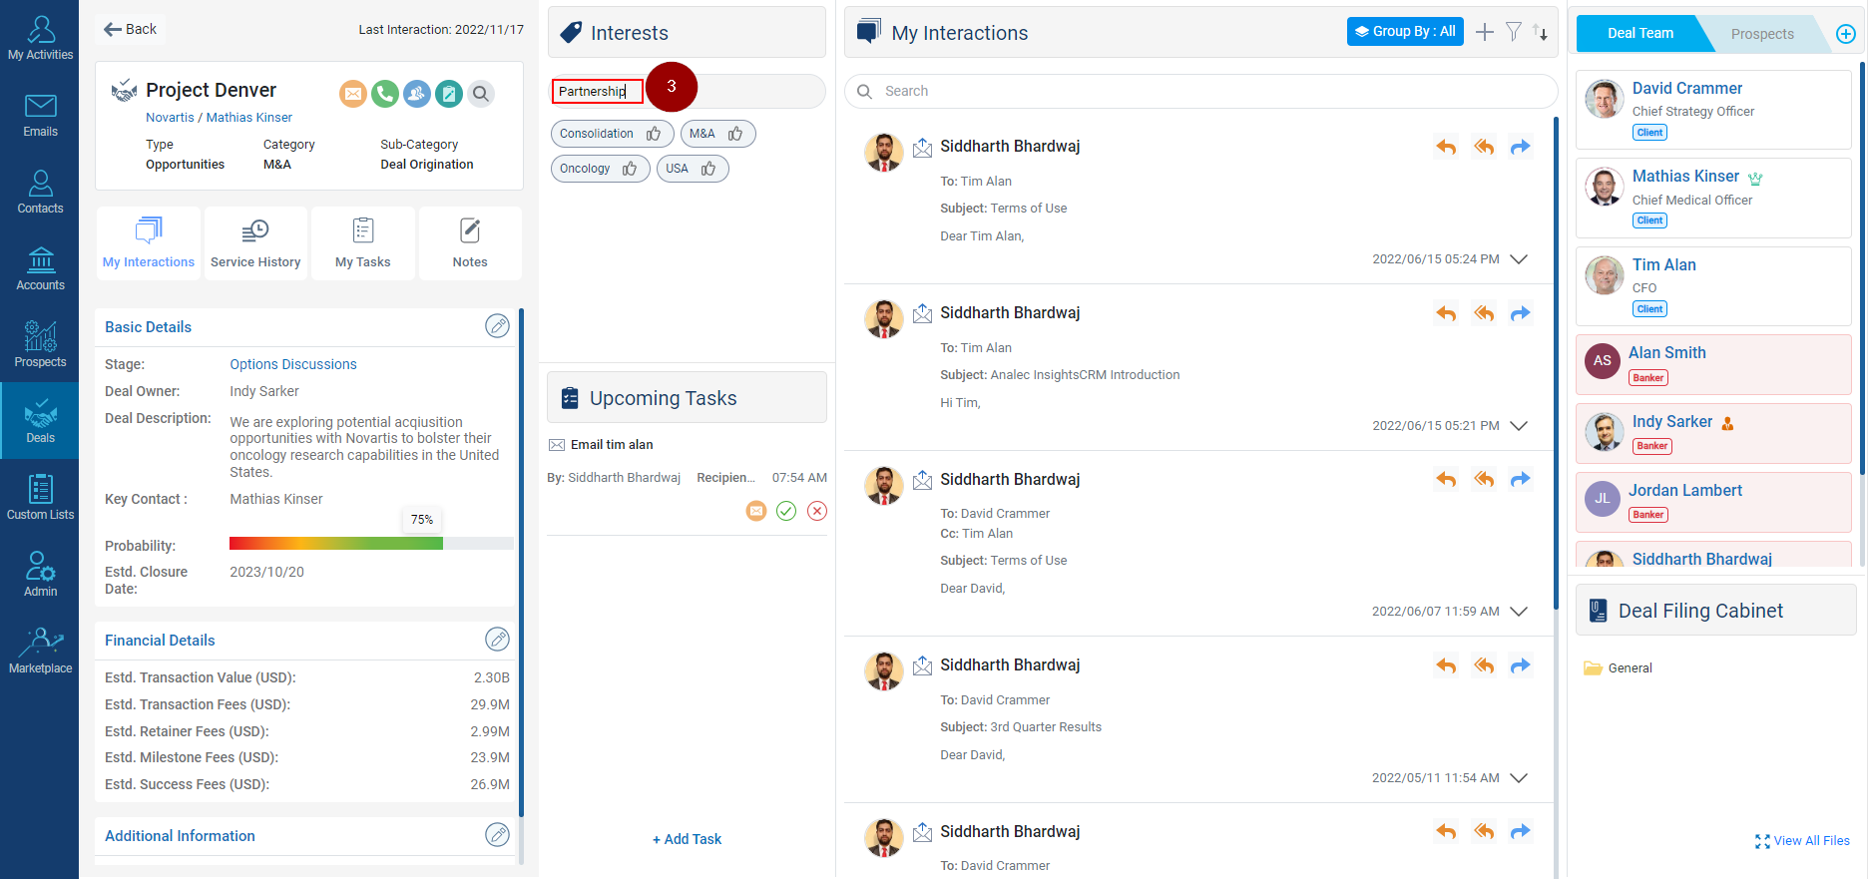Click the blue meeting icon near Project Denver
1868x879 pixels.
(x=417, y=94)
